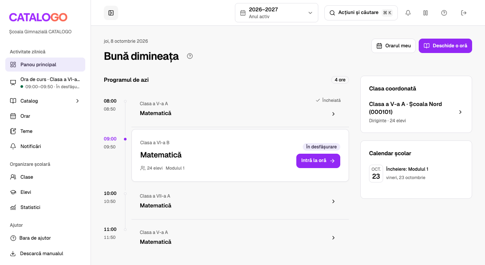Image resolution: width=485 pixels, height=265 pixels.
Task: Click Încheiere: Modulul 1 calendar entry
Action: click(x=407, y=169)
